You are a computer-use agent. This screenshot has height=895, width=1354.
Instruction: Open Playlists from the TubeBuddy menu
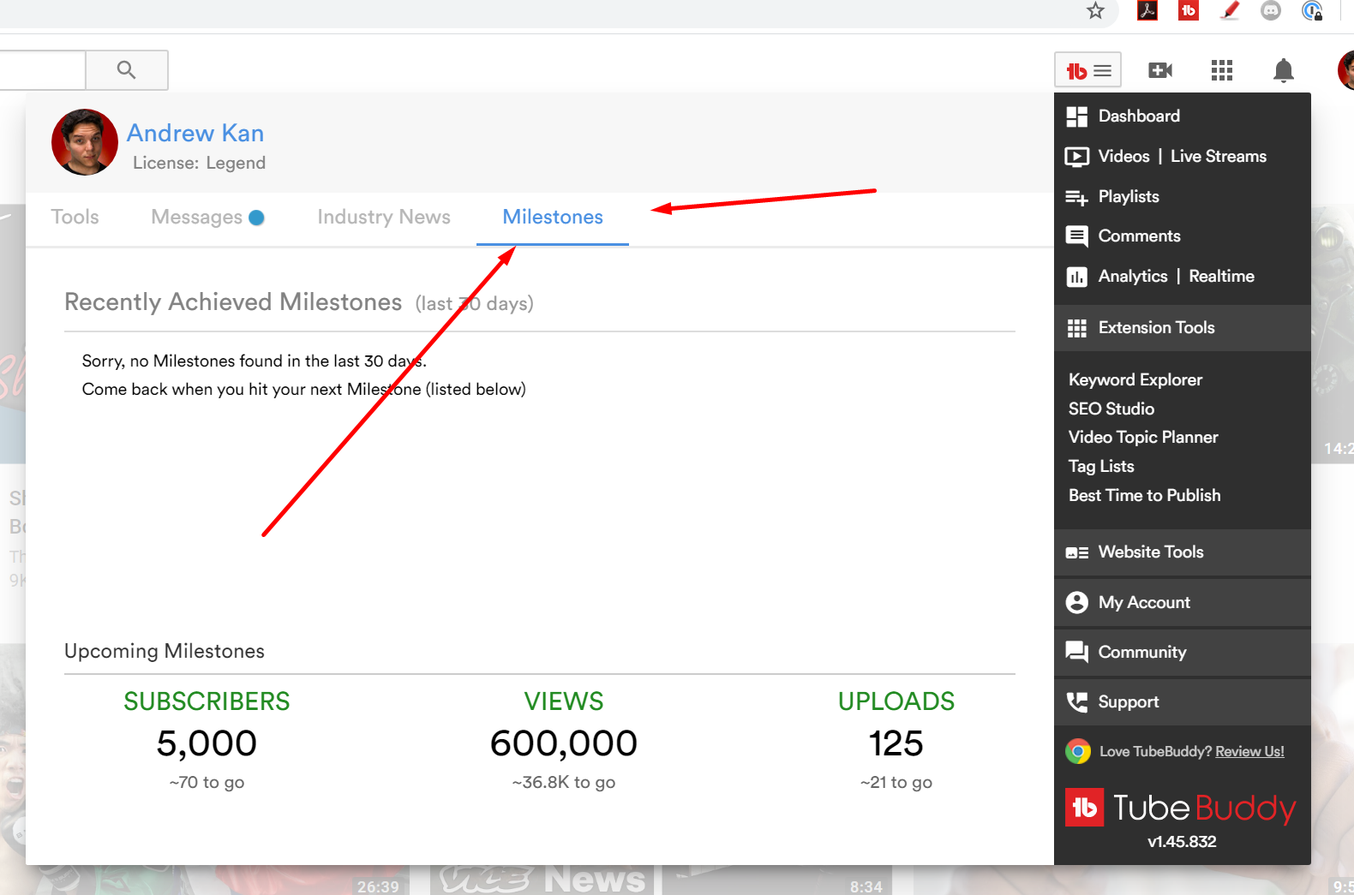(x=1128, y=197)
